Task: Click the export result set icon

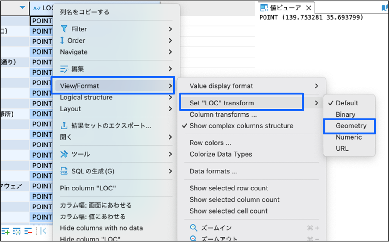Action: (64, 126)
